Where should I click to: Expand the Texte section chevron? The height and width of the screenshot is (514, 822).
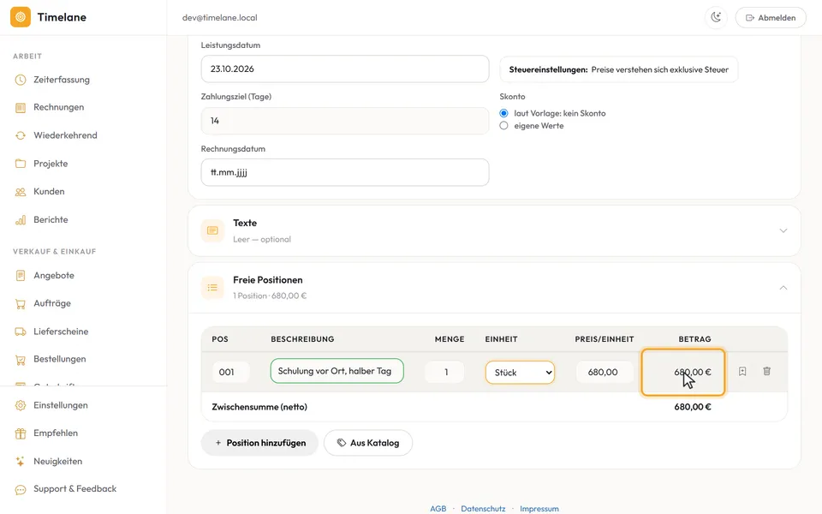tap(783, 230)
